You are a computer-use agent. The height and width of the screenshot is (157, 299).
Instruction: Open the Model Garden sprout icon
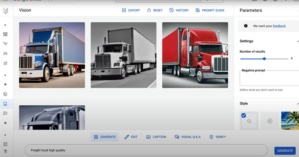pos(5,44)
